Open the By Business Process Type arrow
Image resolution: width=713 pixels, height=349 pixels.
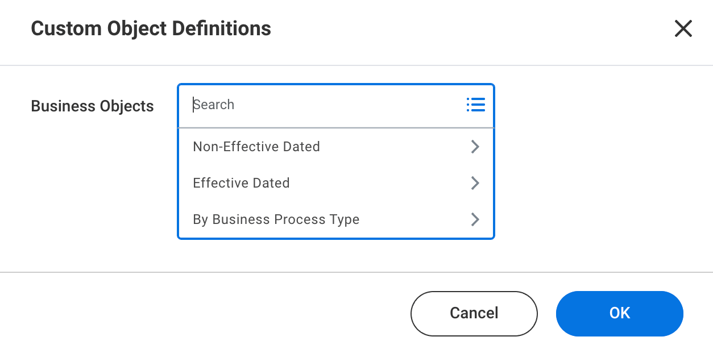tap(475, 219)
